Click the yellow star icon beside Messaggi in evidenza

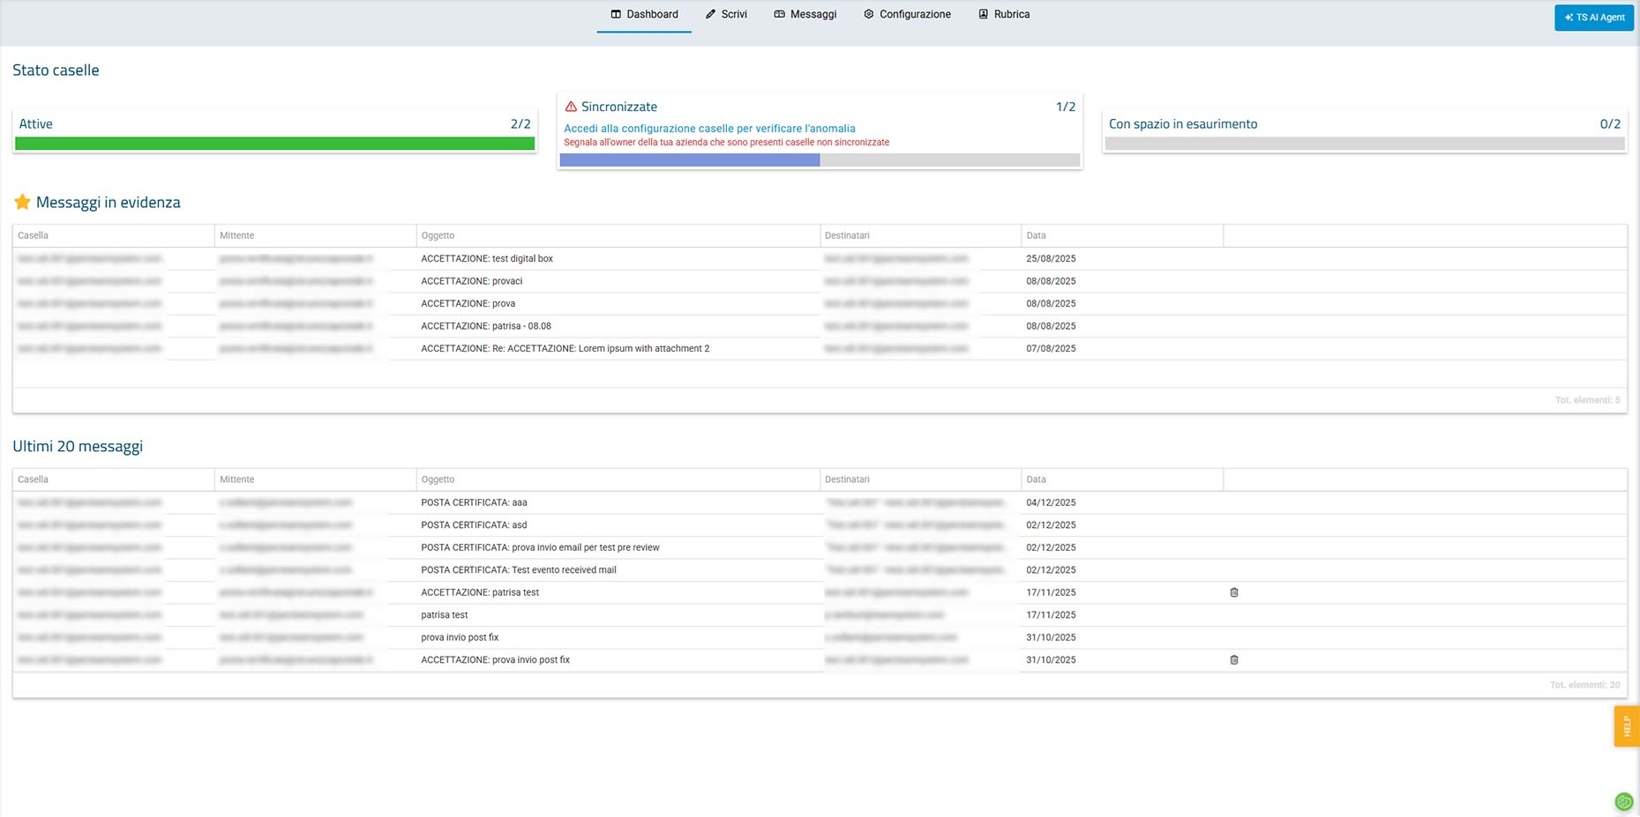pyautogui.click(x=22, y=202)
